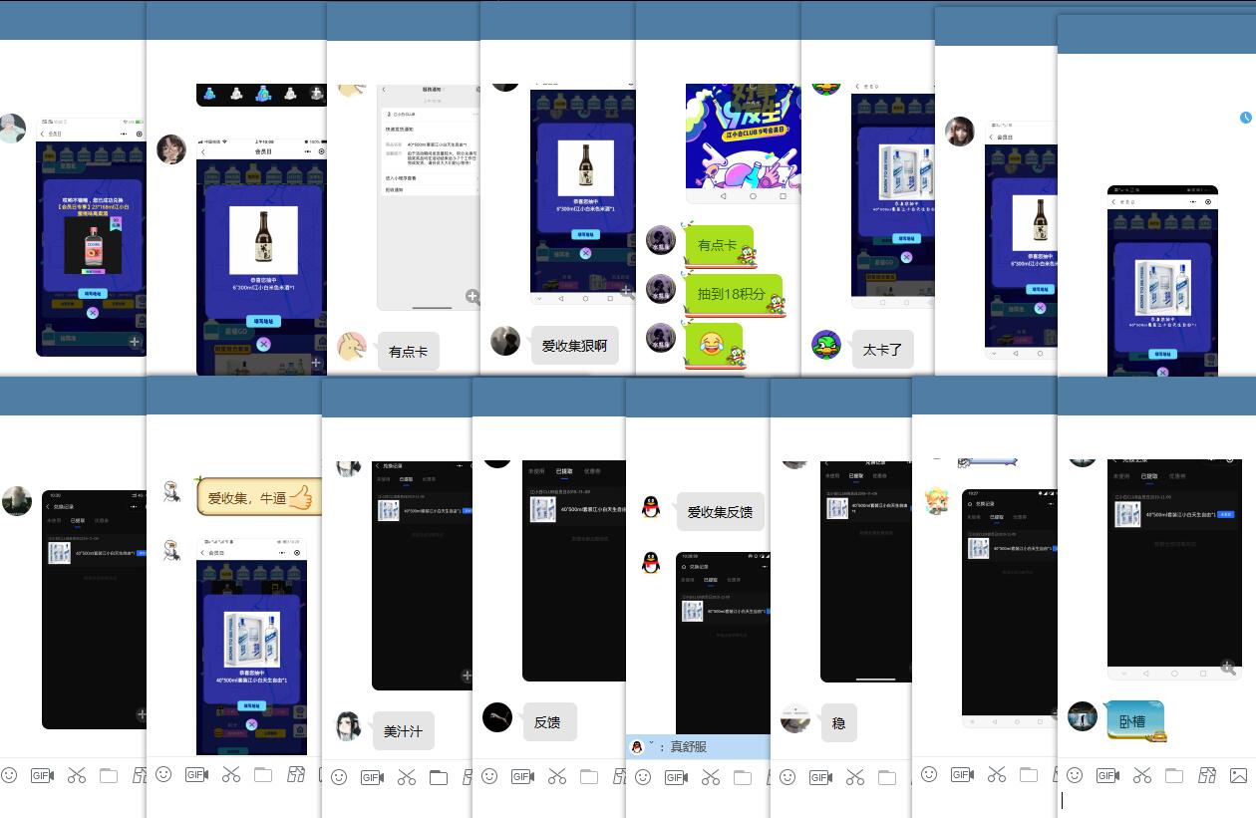The height and width of the screenshot is (818, 1256).
Task: Click the penguin avatar beside 爱收集反馈
Action: point(651,508)
